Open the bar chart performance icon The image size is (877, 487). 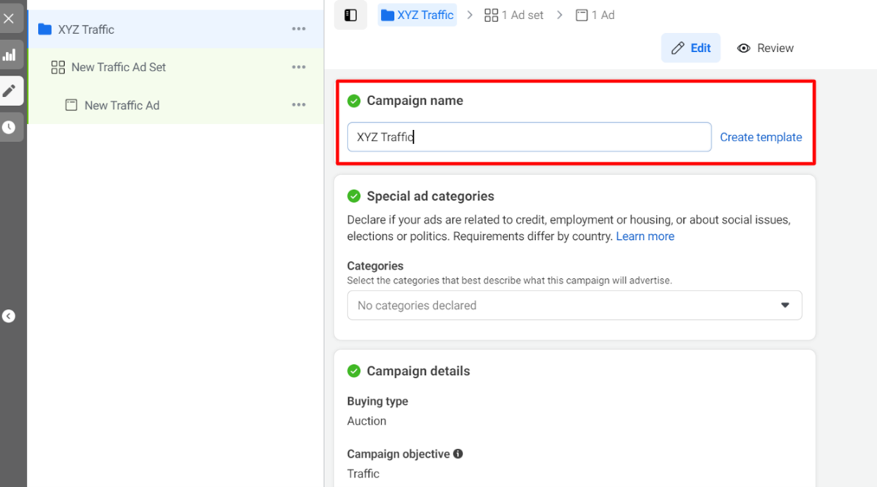click(x=10, y=55)
